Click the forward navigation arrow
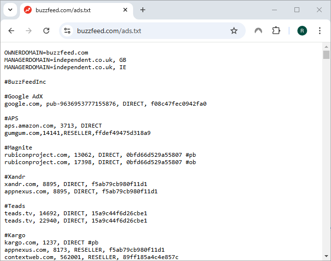The width and height of the screenshot is (331, 261). coord(28,31)
